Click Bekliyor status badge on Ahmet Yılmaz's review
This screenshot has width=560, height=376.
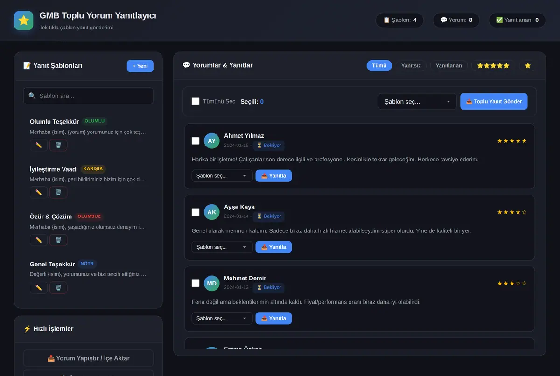[269, 145]
